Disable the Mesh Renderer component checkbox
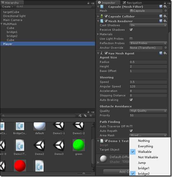The width and height of the screenshot is (172, 177). [106, 21]
